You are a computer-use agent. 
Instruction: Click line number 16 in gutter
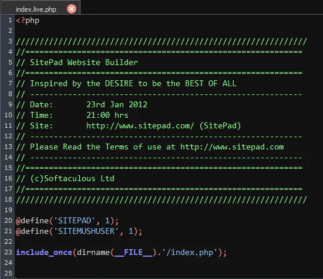8,178
